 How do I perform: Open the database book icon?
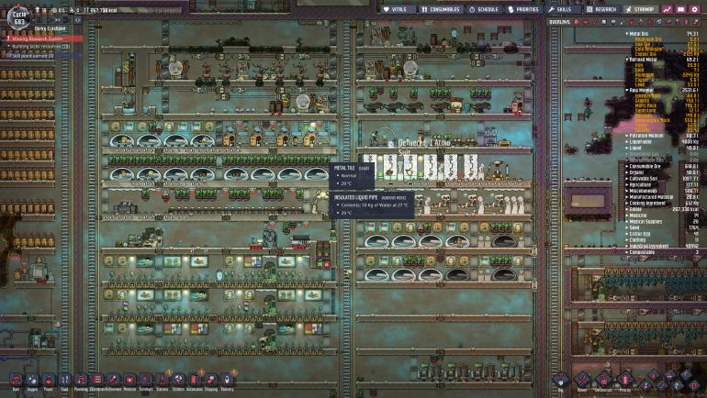(680, 9)
